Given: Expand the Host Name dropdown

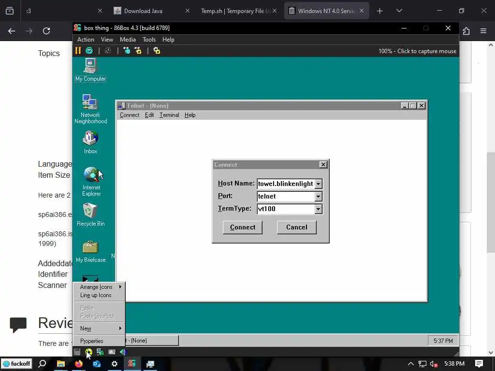Looking at the screenshot, I should click(x=318, y=184).
